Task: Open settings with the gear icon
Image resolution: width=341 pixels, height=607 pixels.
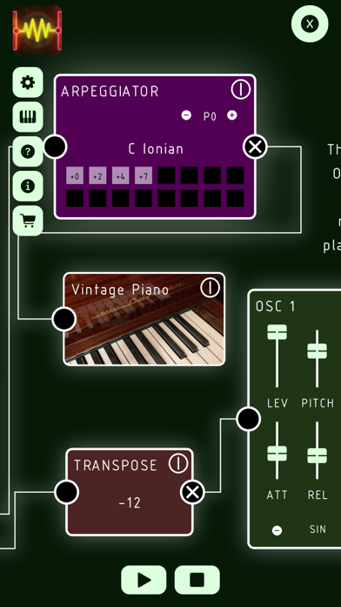Action: 28,83
